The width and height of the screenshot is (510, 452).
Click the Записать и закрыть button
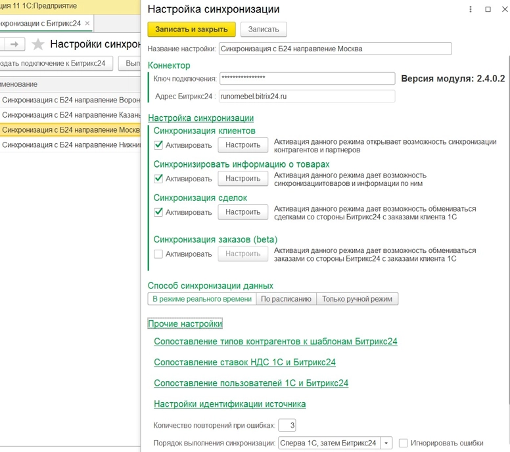pyautogui.click(x=191, y=29)
